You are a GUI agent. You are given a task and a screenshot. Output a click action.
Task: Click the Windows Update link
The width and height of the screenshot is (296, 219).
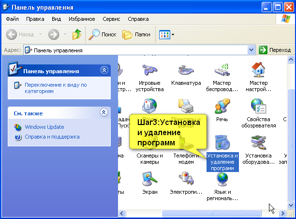coord(44,127)
